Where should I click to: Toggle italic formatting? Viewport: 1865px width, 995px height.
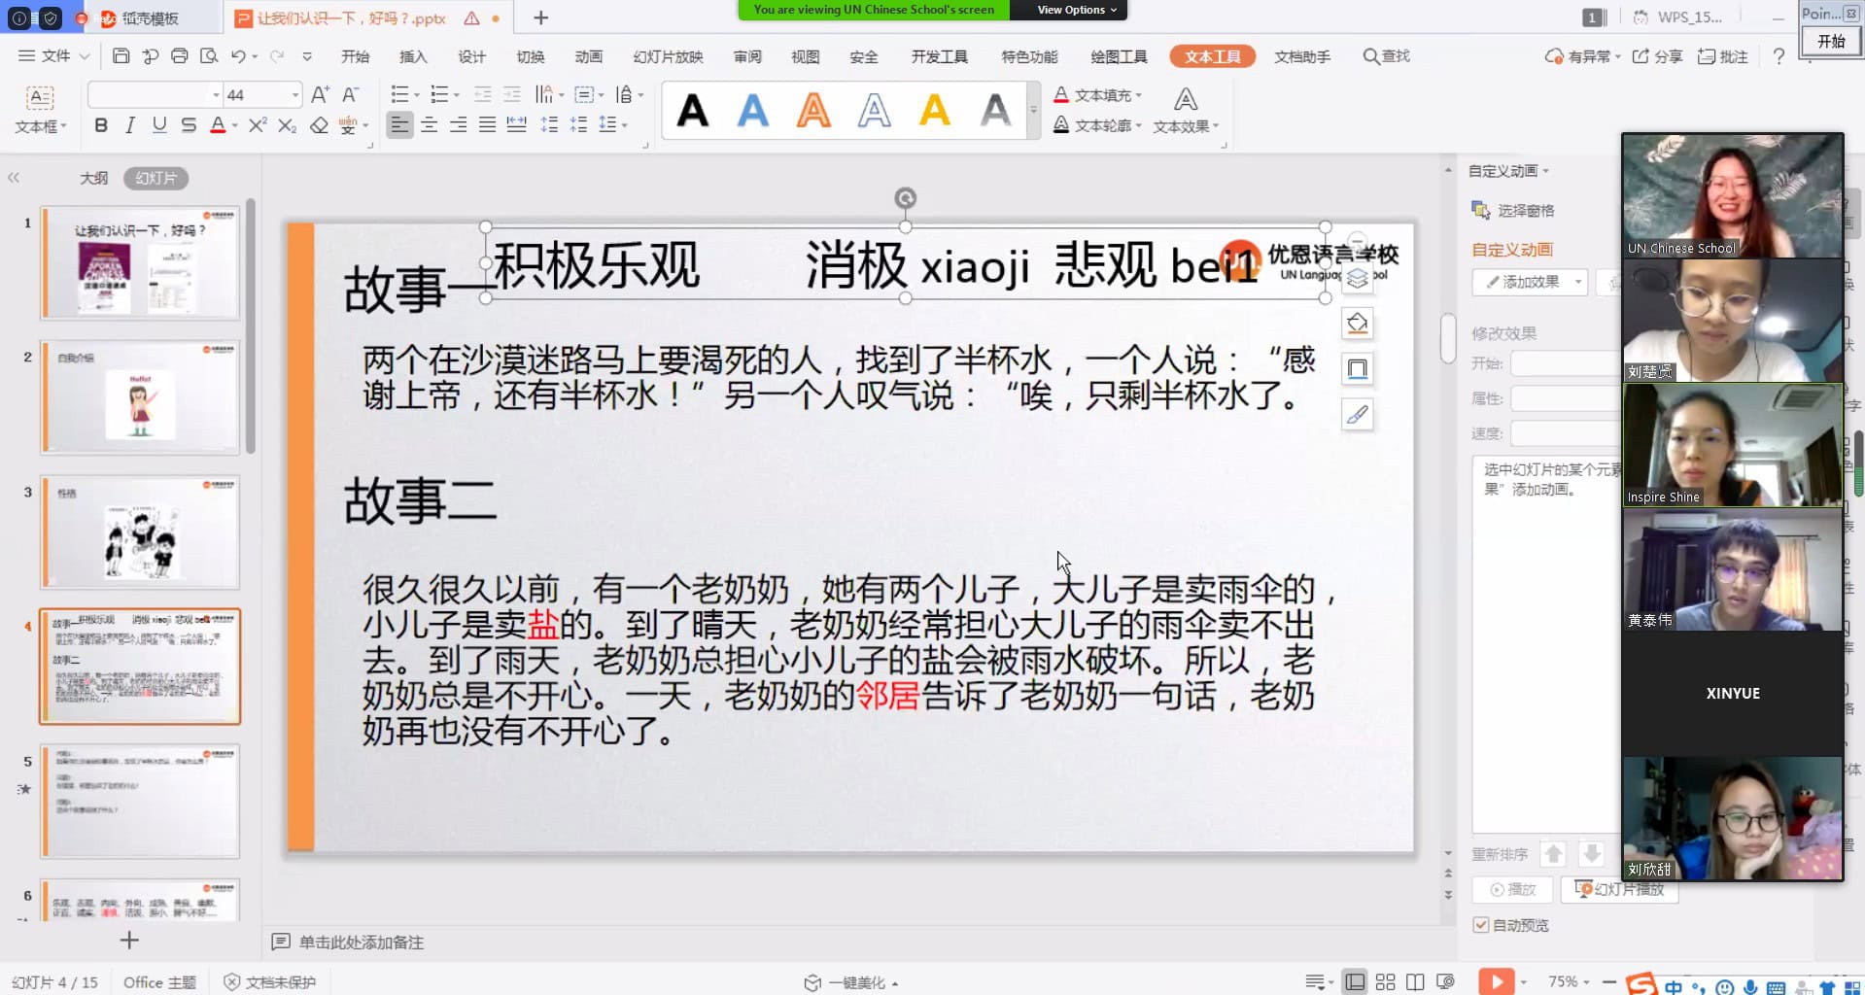(x=130, y=125)
